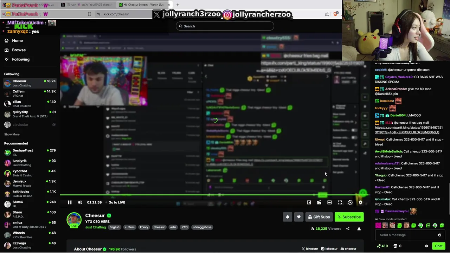Click in the Kick search field
Screen dimensions: 450x253
point(225,26)
